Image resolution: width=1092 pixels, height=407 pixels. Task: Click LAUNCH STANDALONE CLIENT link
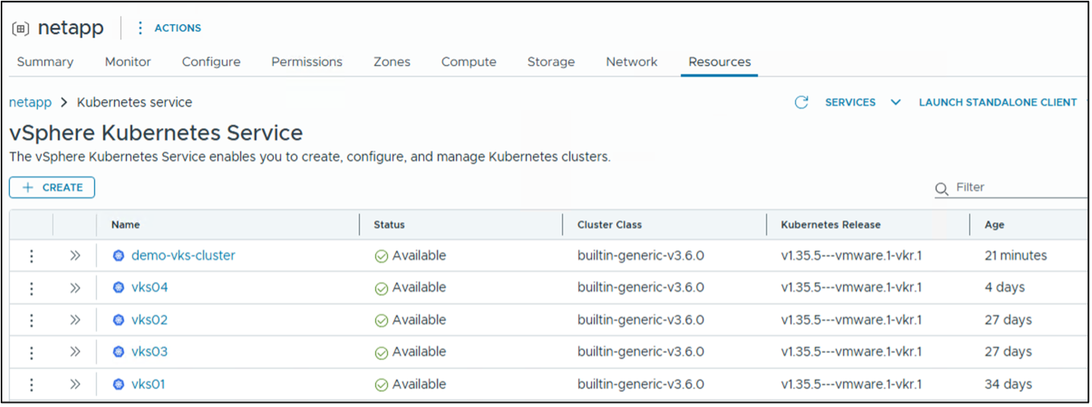997,102
